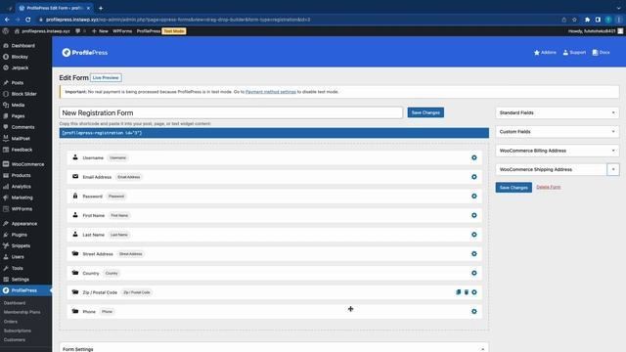
Task: Go back in browser history
Action: [x=7, y=20]
